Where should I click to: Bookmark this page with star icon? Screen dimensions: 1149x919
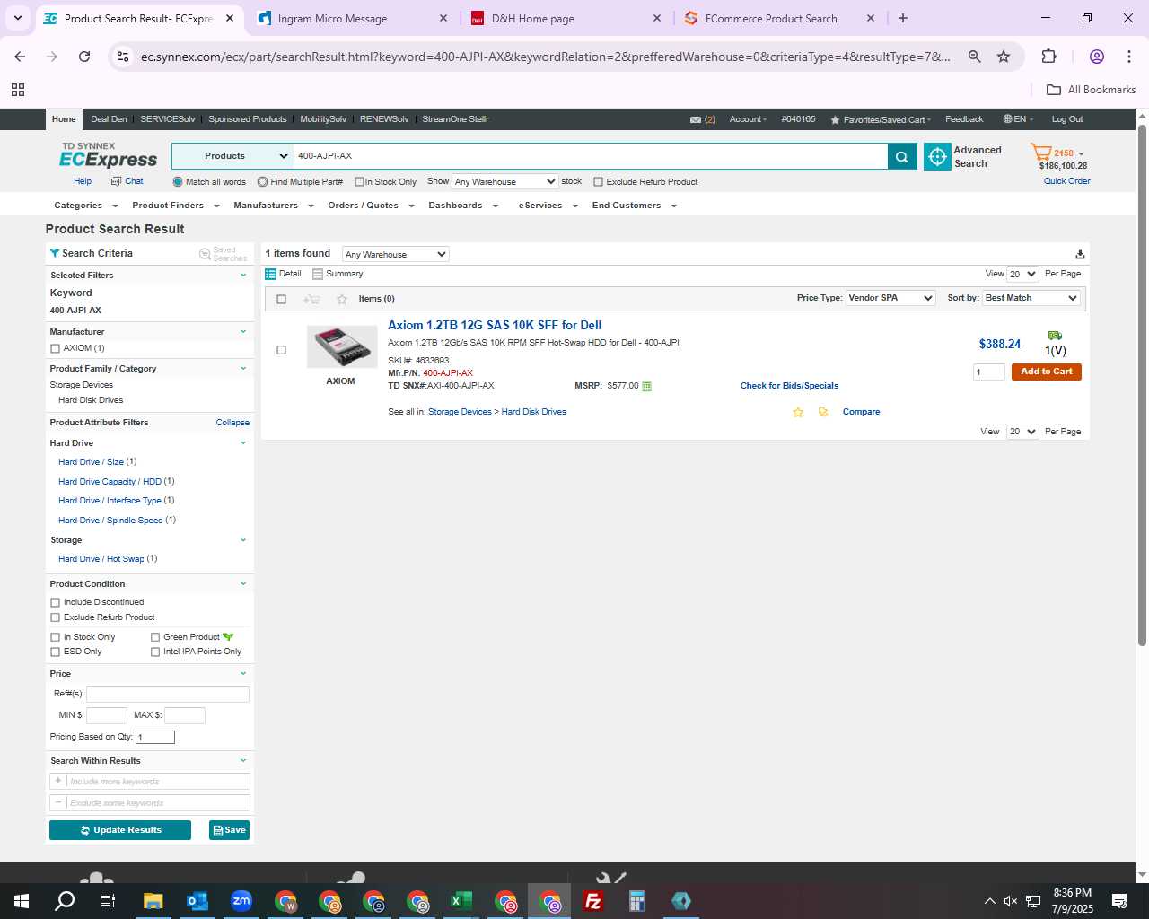point(1004,57)
